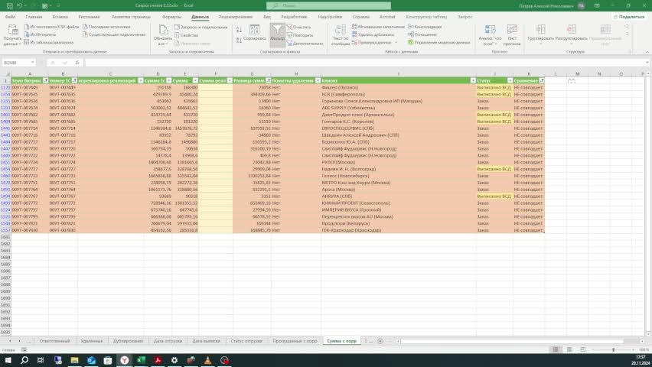Click Удалить дубликаты (Remove Duplicates)
The width and height of the screenshot is (652, 367).
pyautogui.click(x=373, y=34)
